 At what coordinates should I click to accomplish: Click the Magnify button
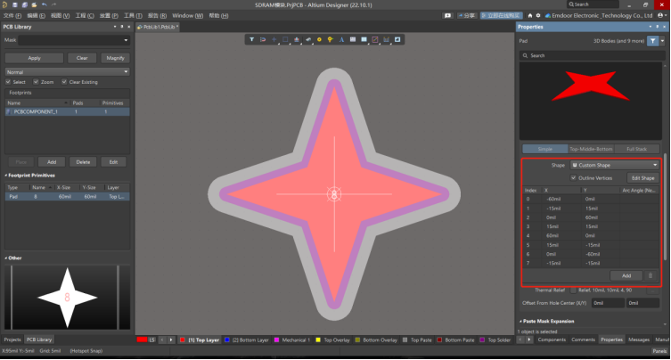pyautogui.click(x=115, y=58)
